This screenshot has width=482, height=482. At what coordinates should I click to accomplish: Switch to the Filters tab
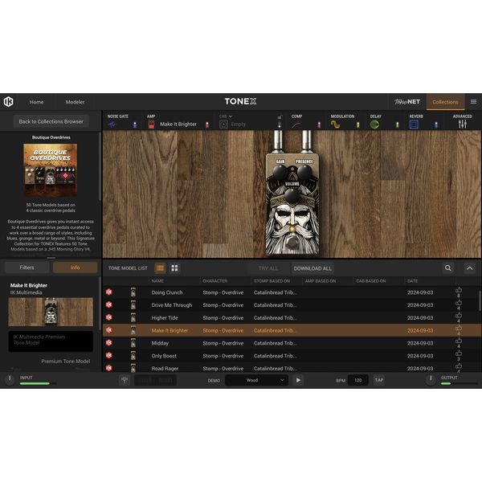tap(27, 268)
